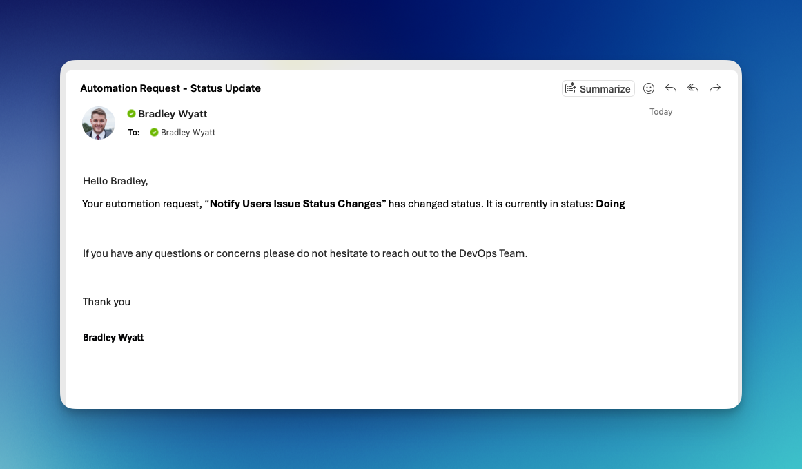Forward this email message
The width and height of the screenshot is (802, 469).
point(715,88)
